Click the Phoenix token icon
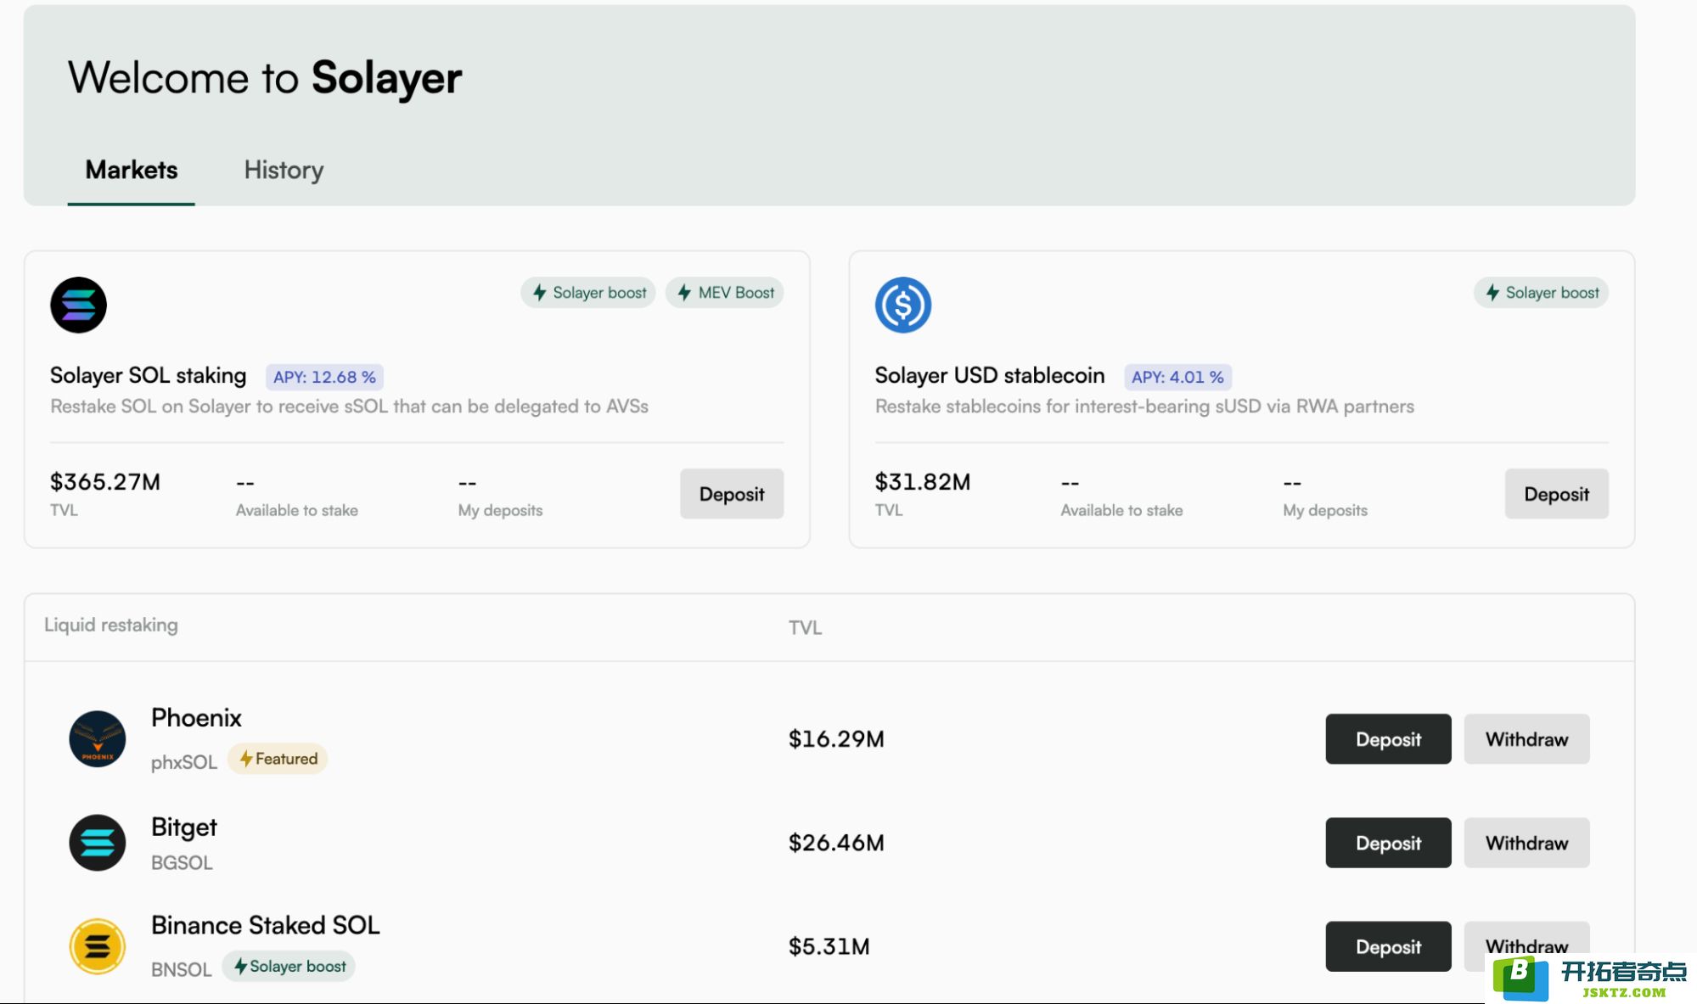 point(98,738)
